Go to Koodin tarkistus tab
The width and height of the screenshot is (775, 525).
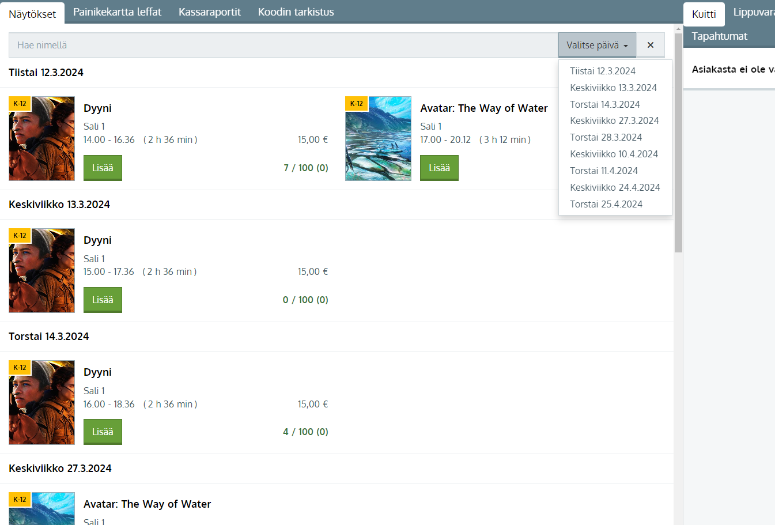pyautogui.click(x=296, y=12)
